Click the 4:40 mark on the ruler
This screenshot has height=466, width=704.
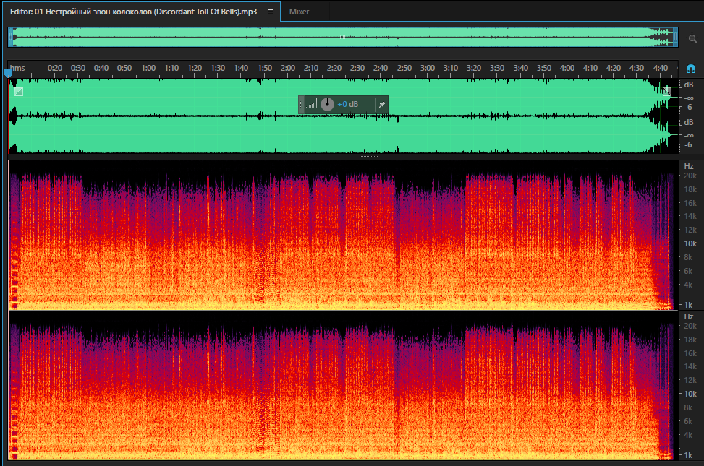[x=661, y=68]
